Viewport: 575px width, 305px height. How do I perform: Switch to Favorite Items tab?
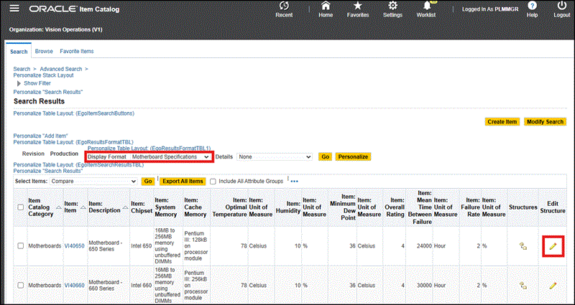coord(77,51)
